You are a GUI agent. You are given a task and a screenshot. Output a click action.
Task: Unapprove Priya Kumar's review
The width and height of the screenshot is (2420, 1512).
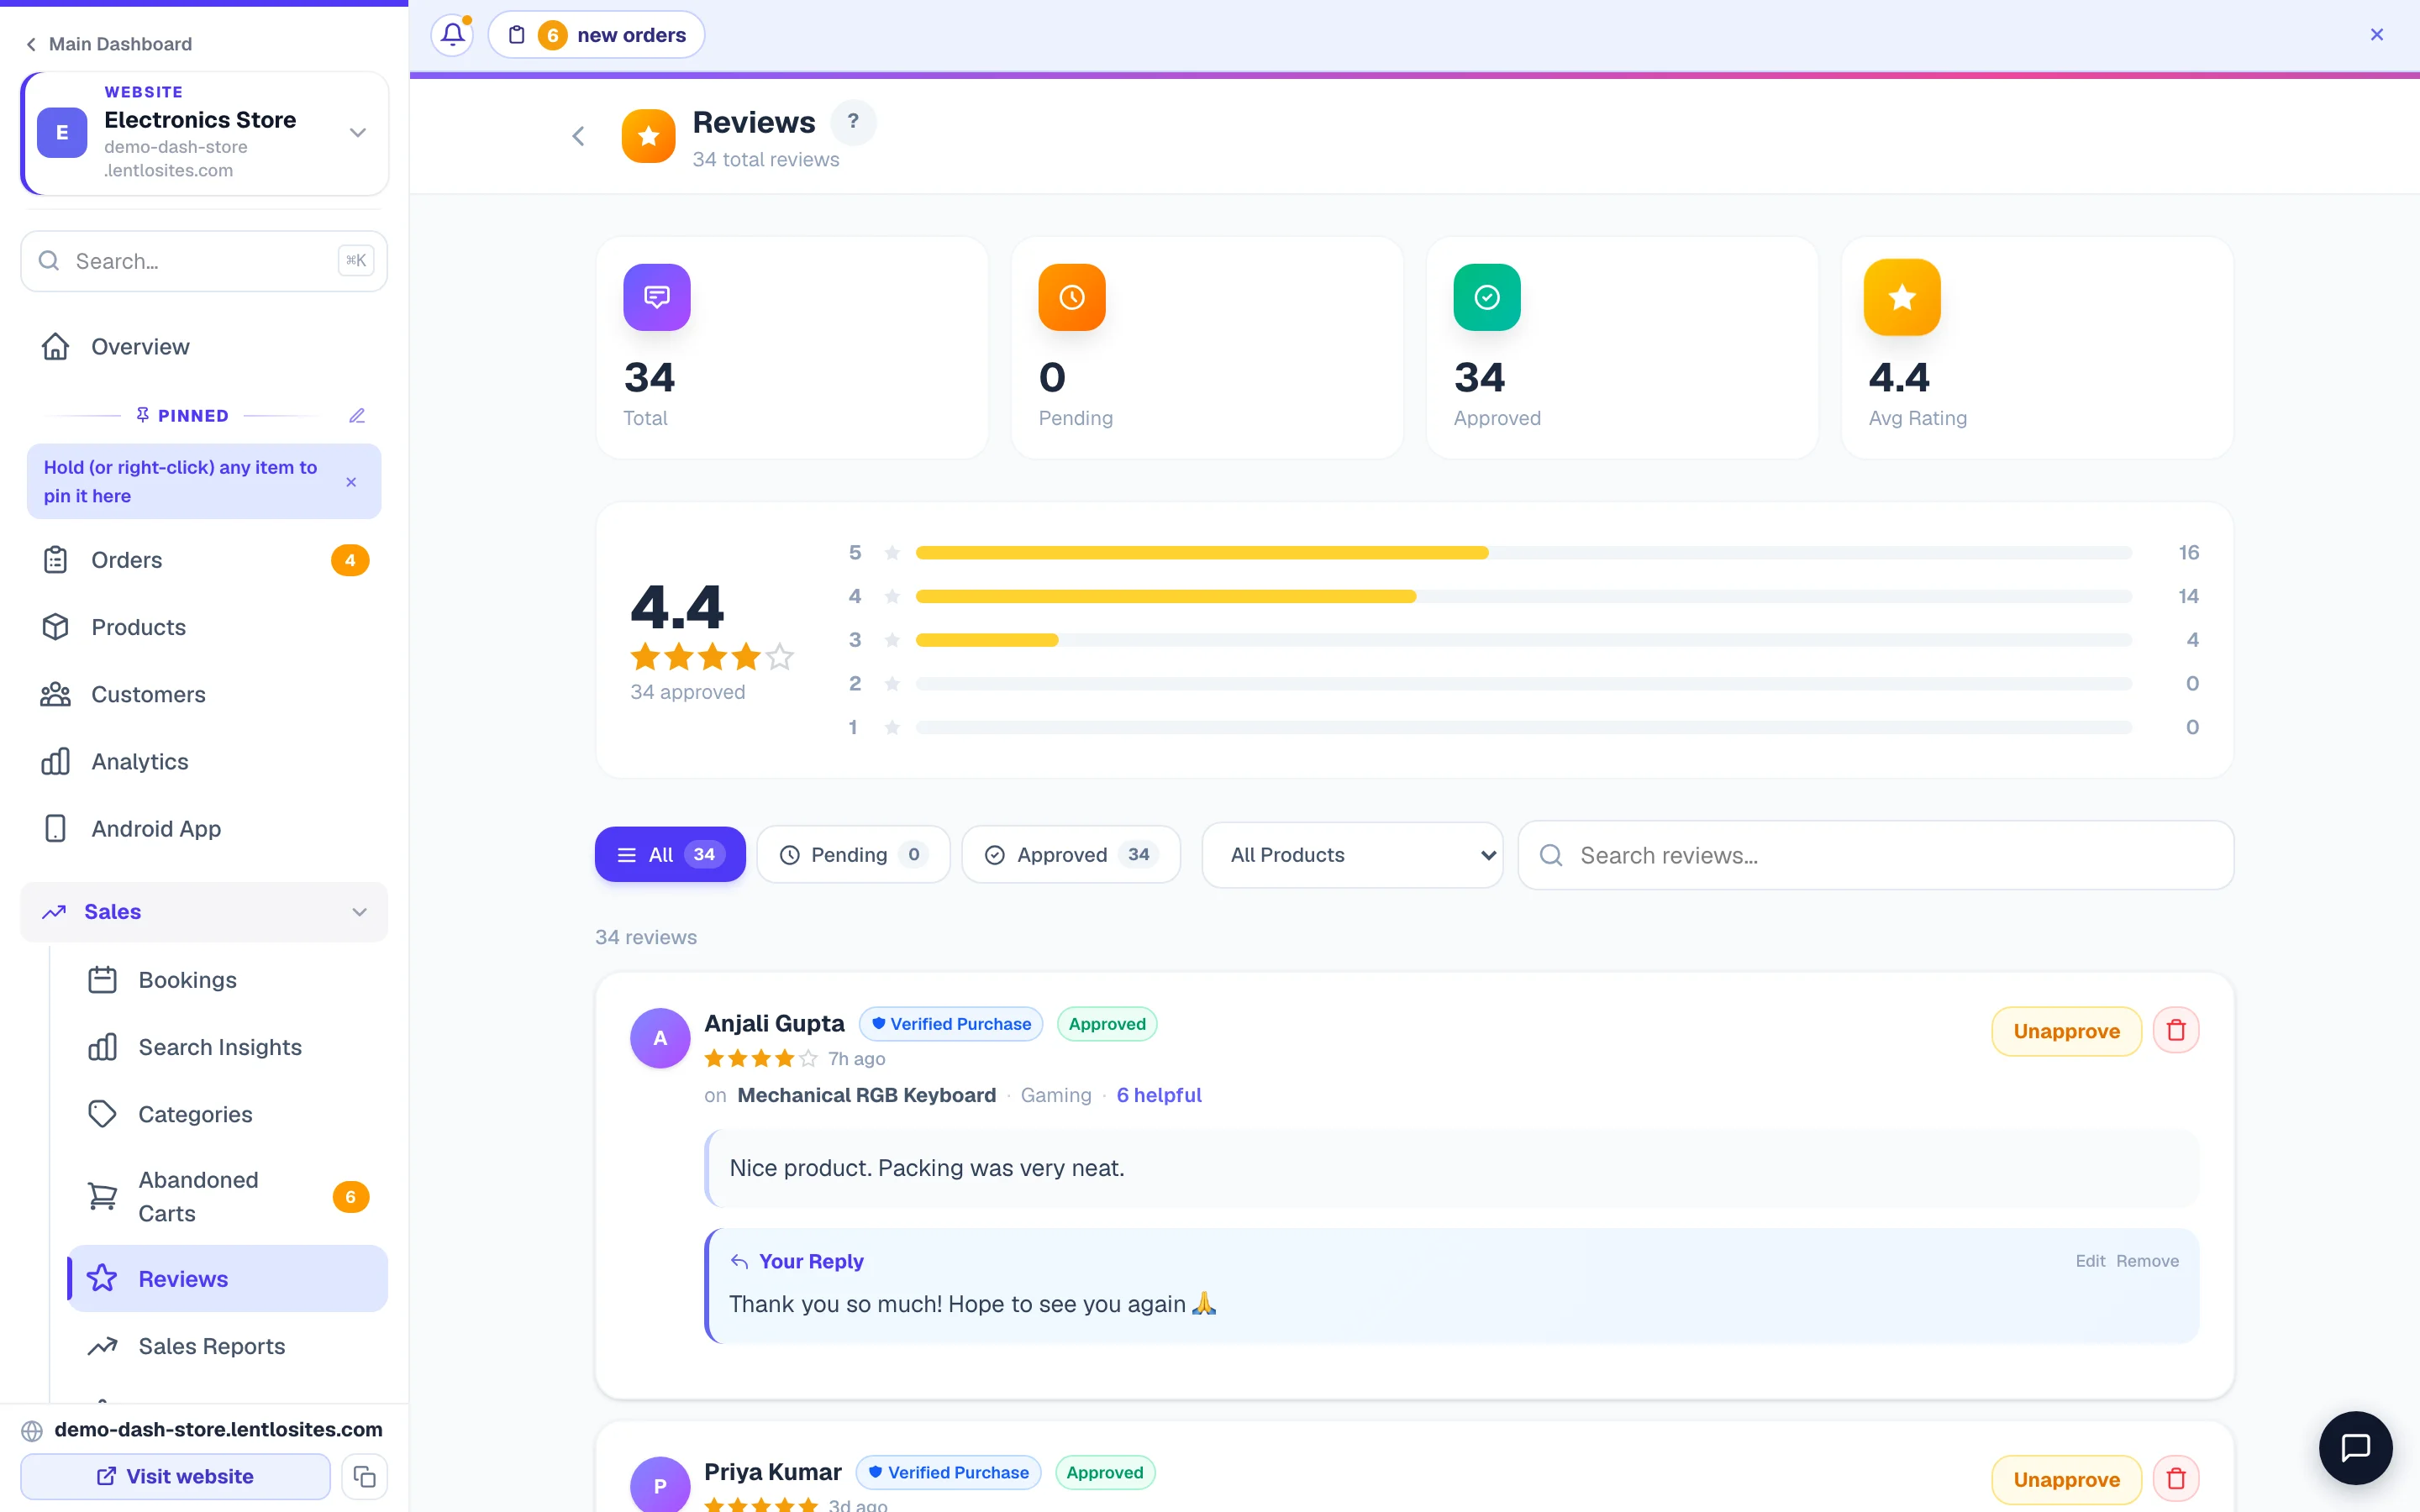pos(2066,1479)
